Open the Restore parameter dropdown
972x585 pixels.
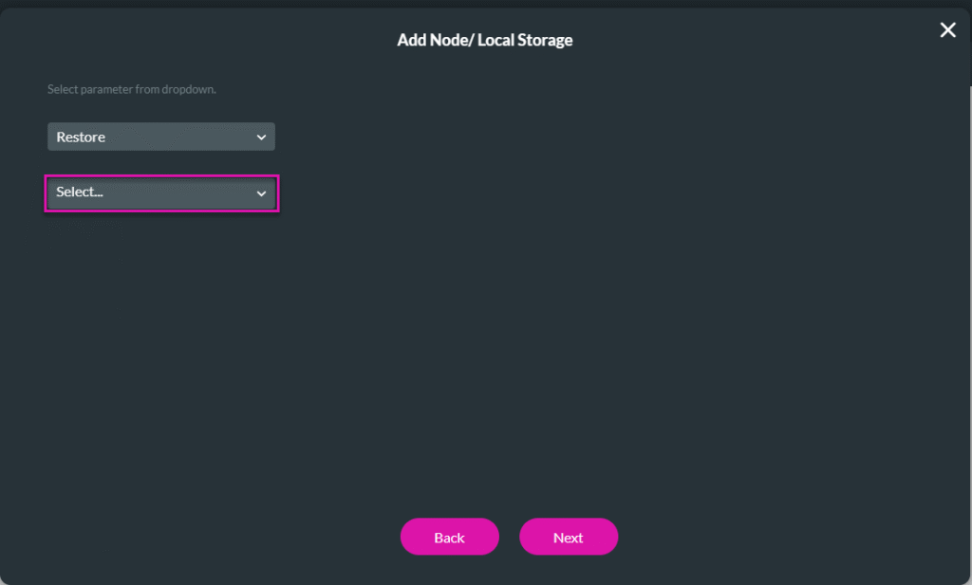pos(161,137)
